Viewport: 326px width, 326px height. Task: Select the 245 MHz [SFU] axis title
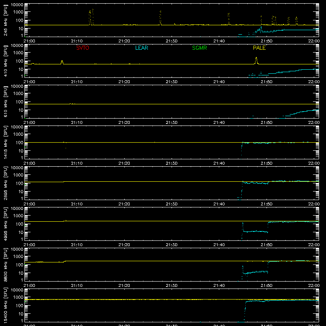point(6,20)
